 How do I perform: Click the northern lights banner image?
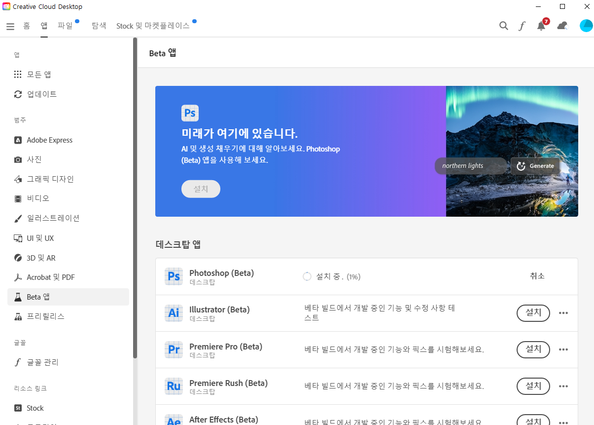(512, 151)
